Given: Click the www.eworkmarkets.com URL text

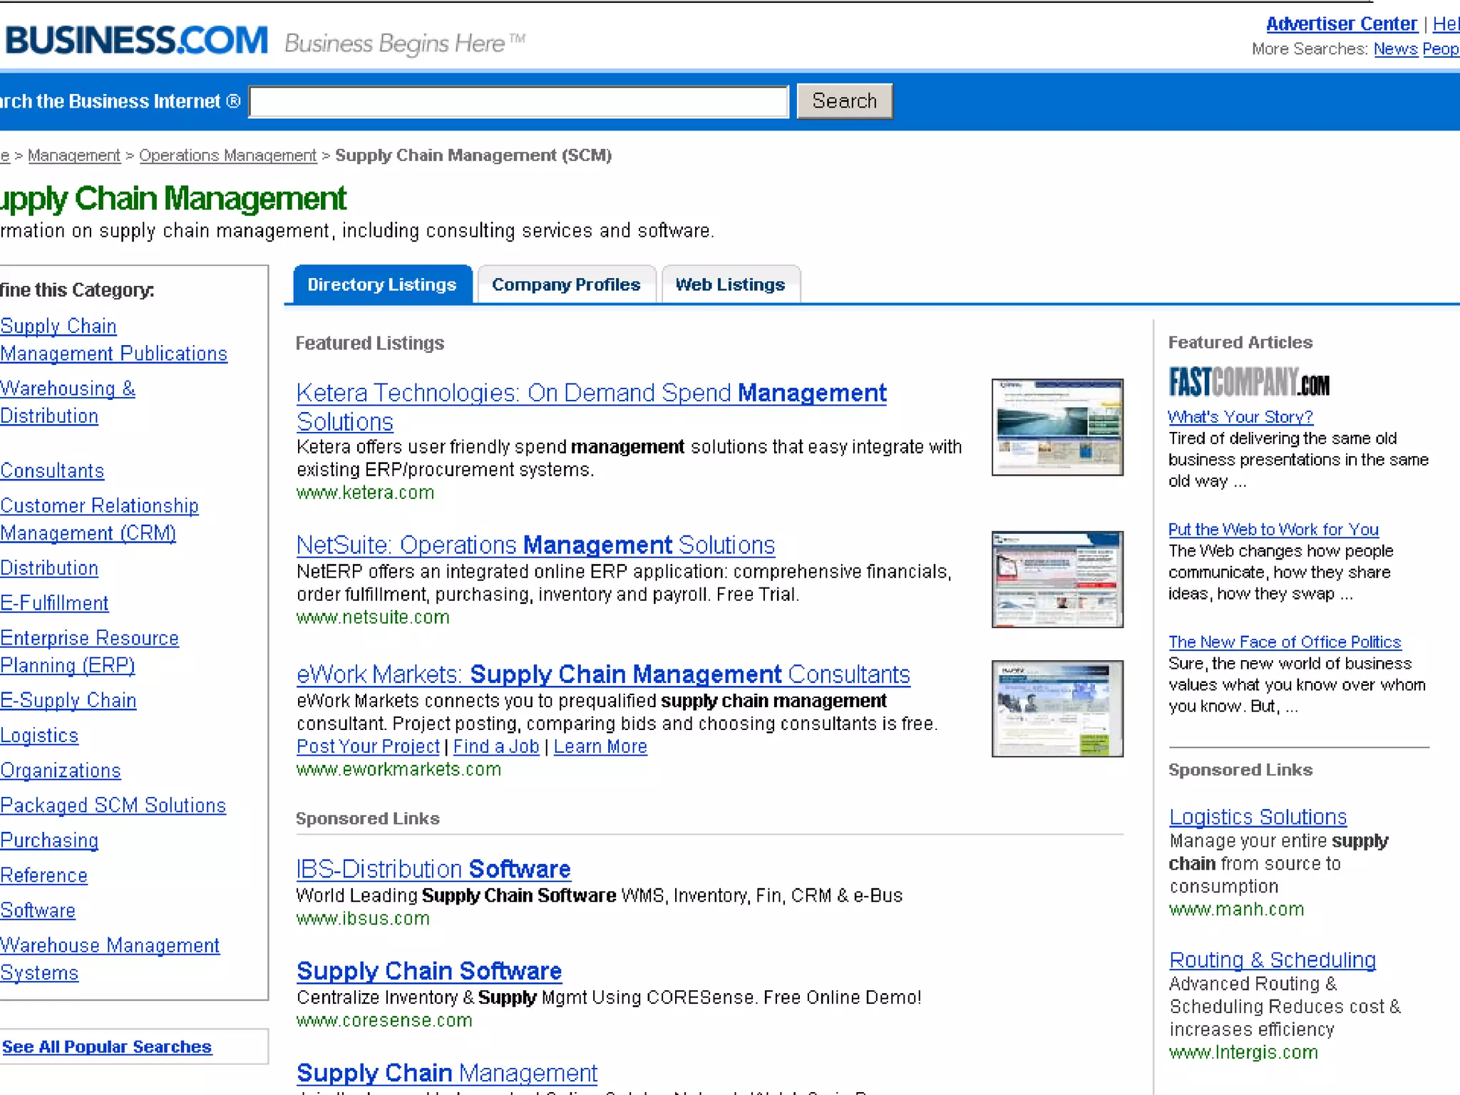Looking at the screenshot, I should pos(399,769).
